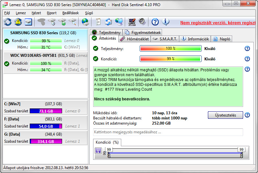Click the 'több mint 1000 nap' value
The image size is (258, 173).
click(x=169, y=118)
